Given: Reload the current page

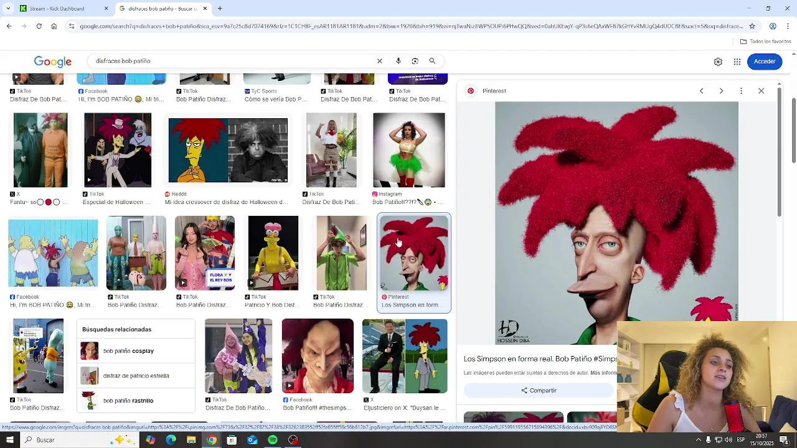Looking at the screenshot, I should click(x=39, y=26).
